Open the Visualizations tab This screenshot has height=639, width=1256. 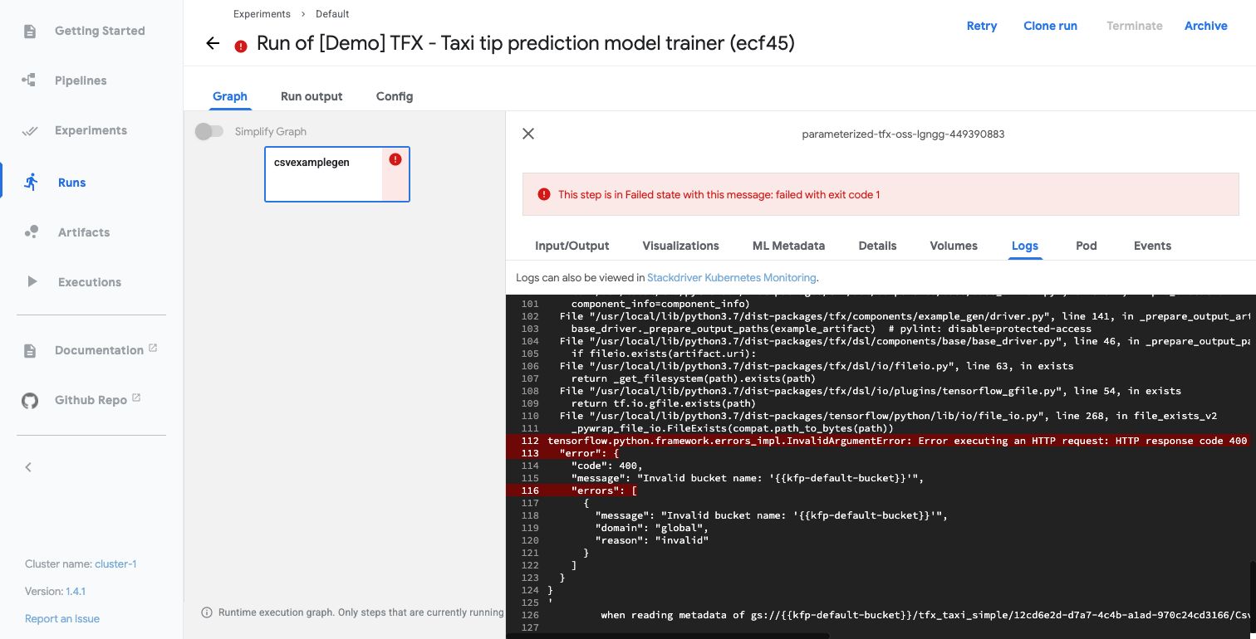pos(681,246)
